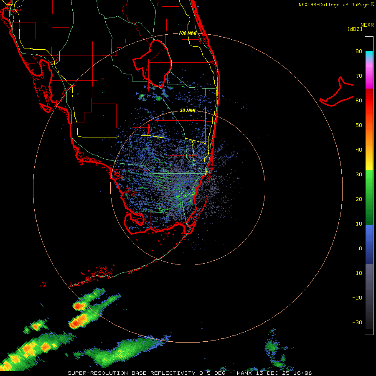The height and width of the screenshot is (376, 376).
Task: Click the 40 value on the dBZ scale
Action: (359, 150)
